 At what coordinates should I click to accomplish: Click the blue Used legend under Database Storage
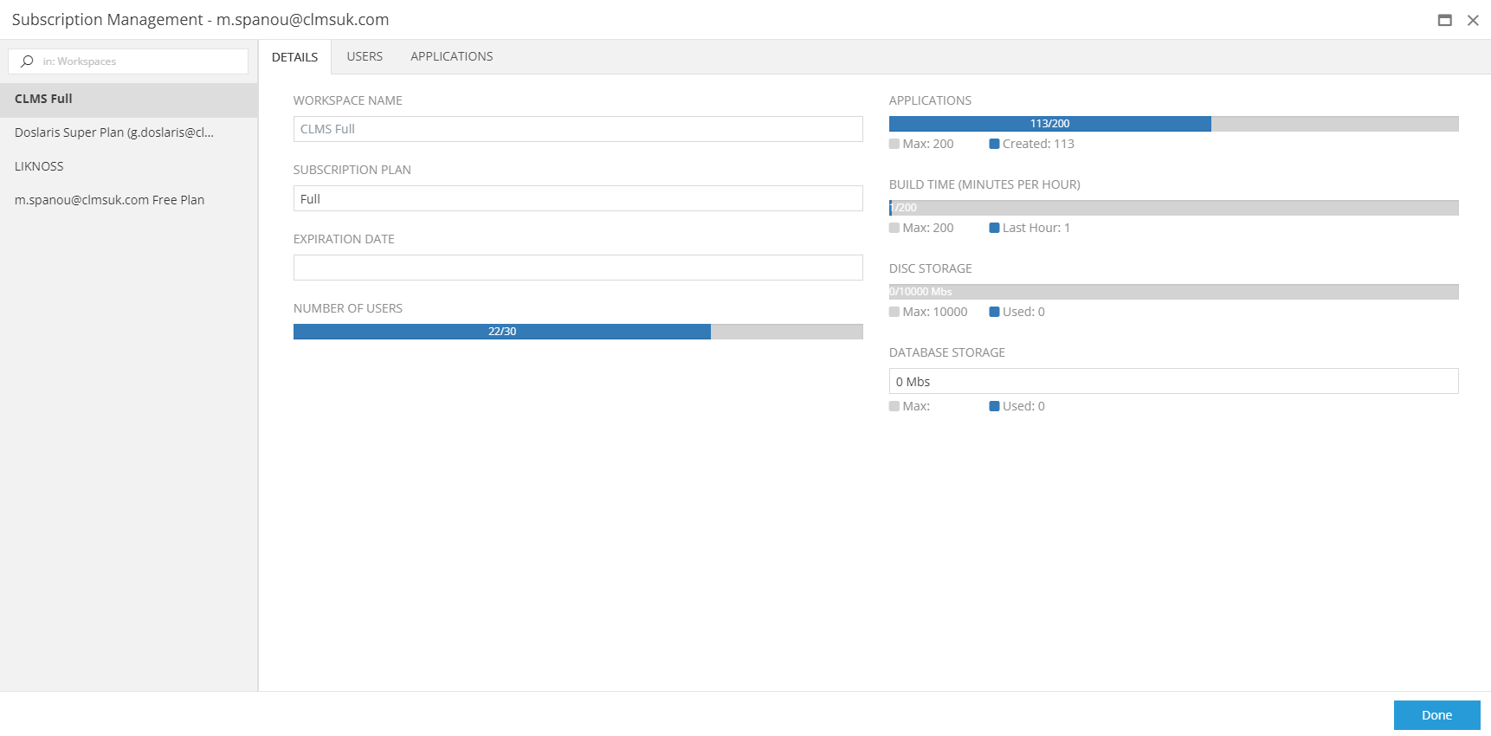point(994,407)
